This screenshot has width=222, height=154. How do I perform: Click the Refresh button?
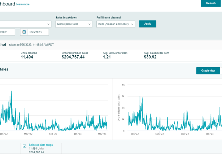coord(210,3)
